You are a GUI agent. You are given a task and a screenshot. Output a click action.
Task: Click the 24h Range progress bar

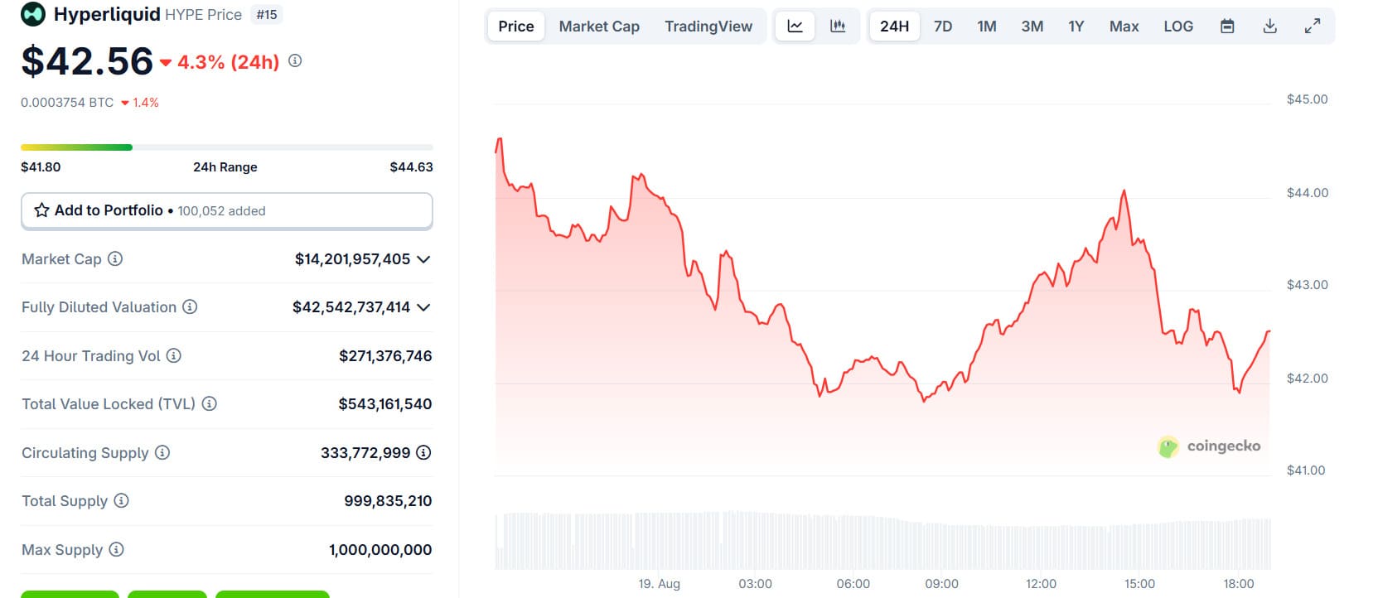click(226, 147)
